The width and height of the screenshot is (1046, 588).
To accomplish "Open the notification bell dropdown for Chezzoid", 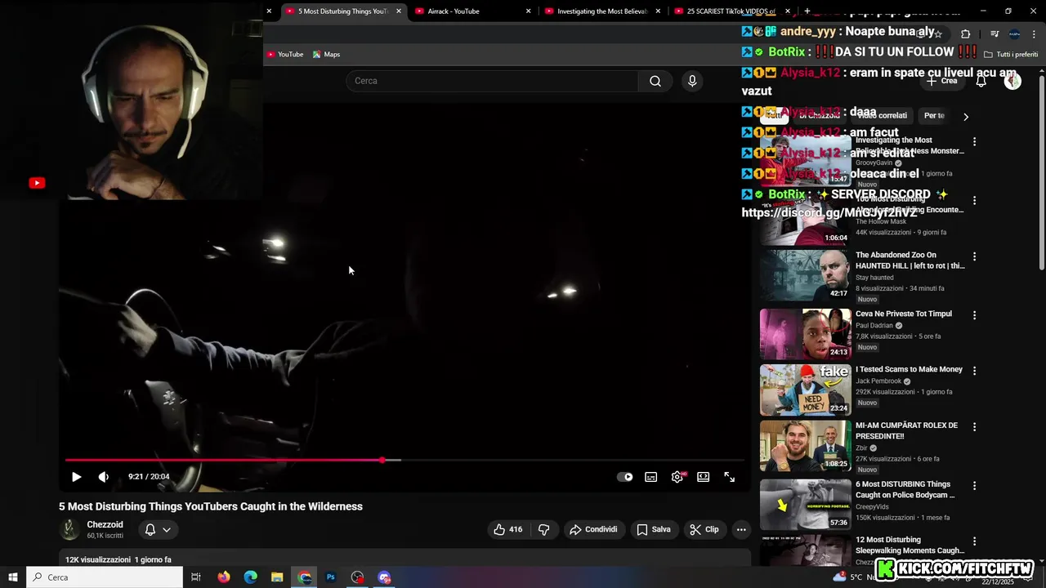I will point(158,529).
